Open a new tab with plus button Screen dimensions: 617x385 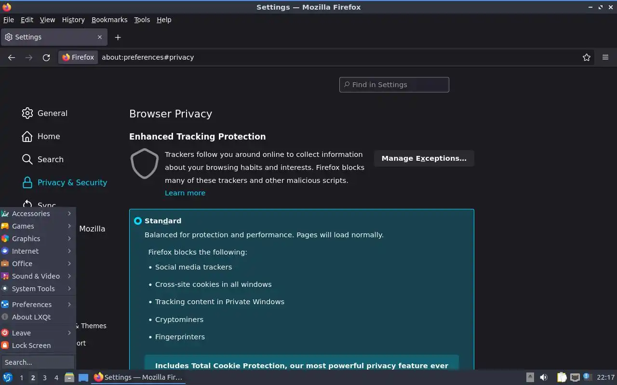point(118,37)
